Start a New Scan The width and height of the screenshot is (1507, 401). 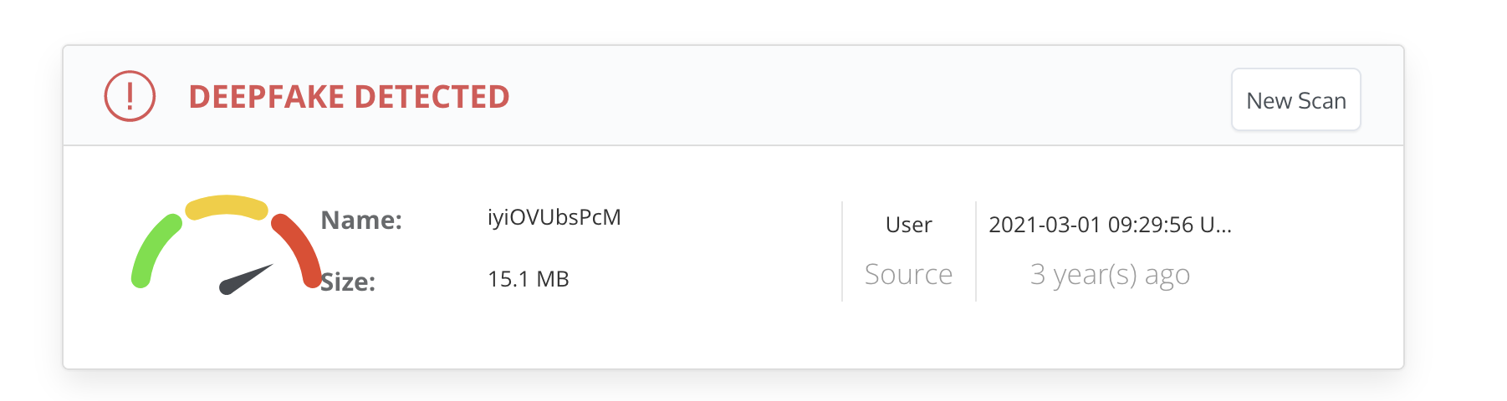click(x=1295, y=99)
